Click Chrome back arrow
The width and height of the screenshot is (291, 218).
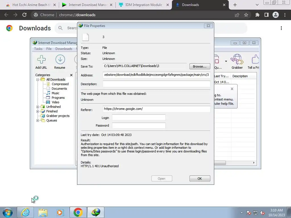pos(6,15)
